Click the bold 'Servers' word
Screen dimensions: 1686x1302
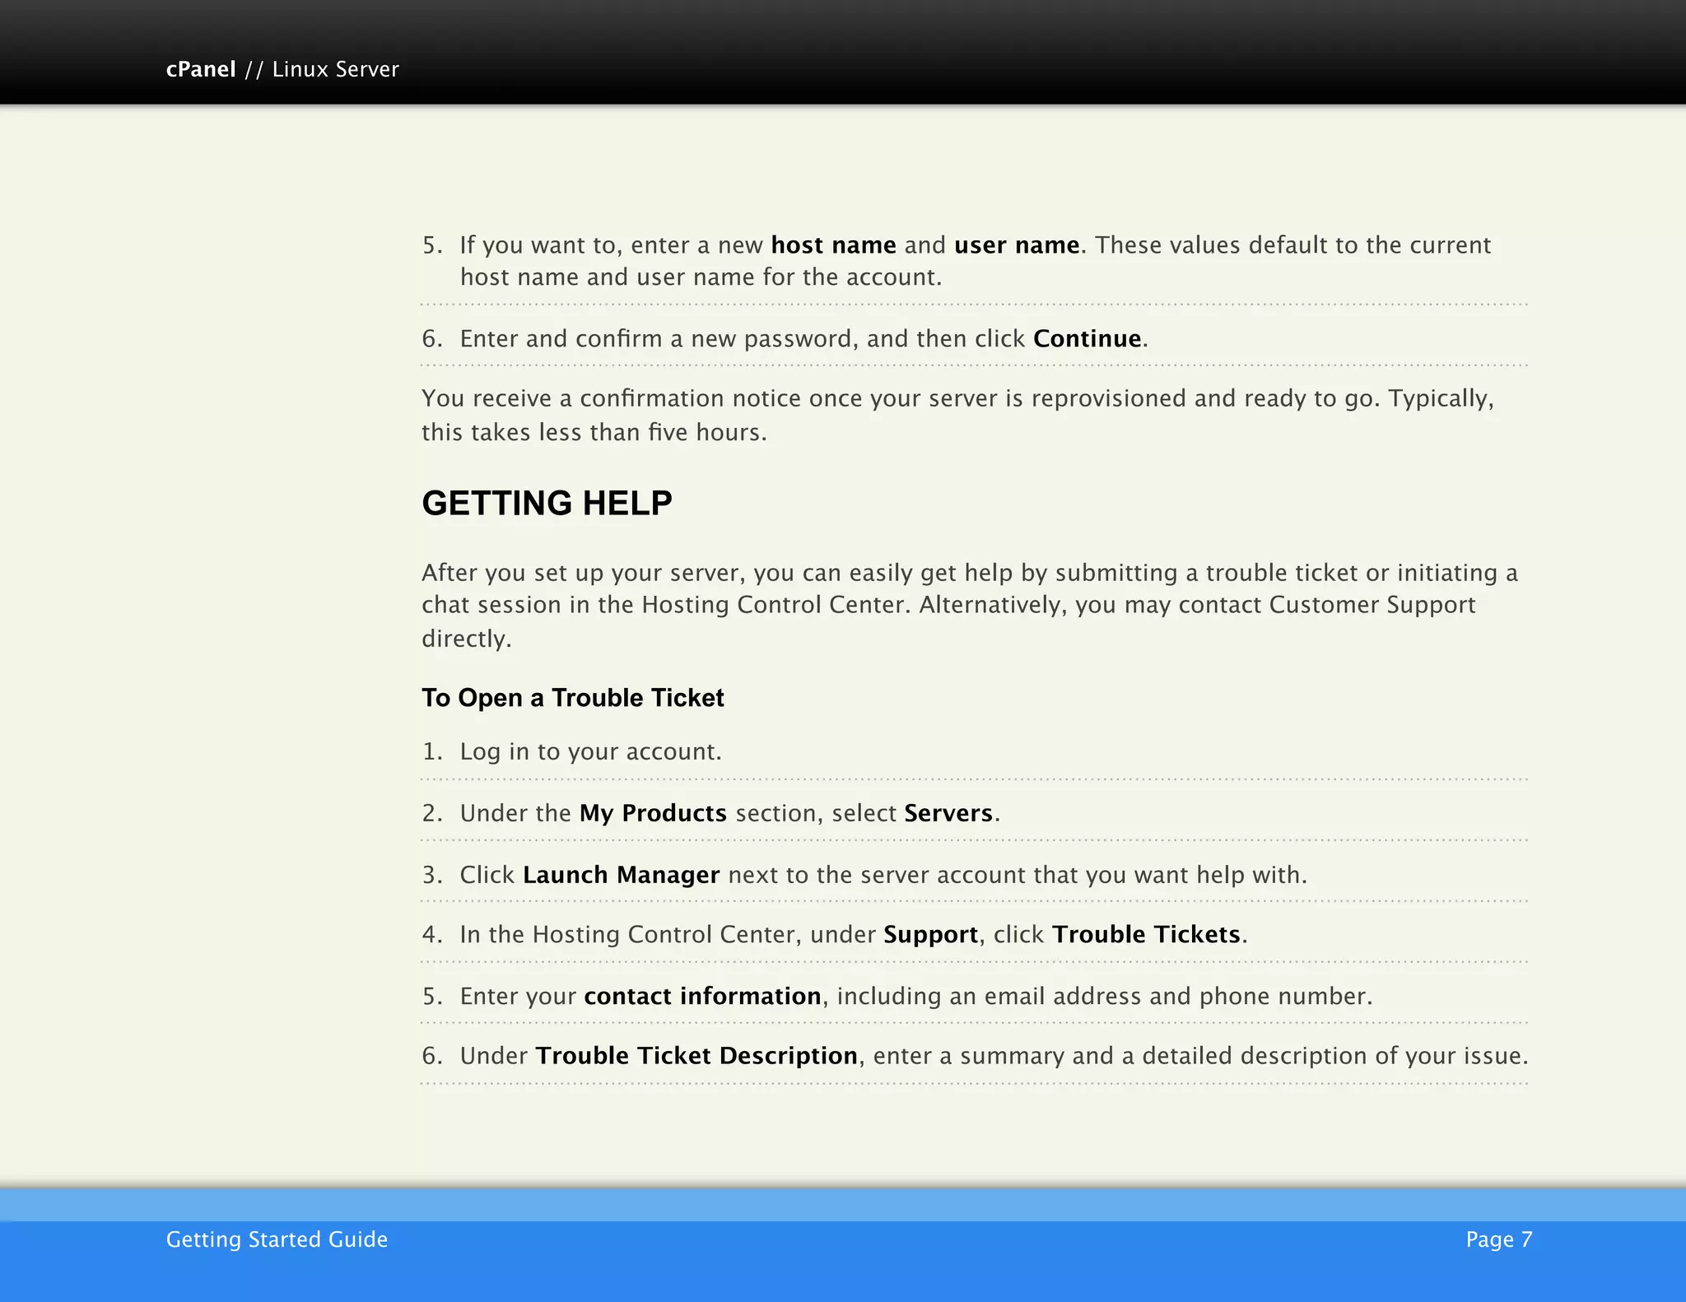(948, 813)
